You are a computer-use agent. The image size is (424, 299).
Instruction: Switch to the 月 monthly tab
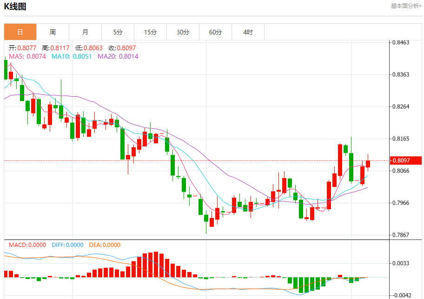point(85,32)
